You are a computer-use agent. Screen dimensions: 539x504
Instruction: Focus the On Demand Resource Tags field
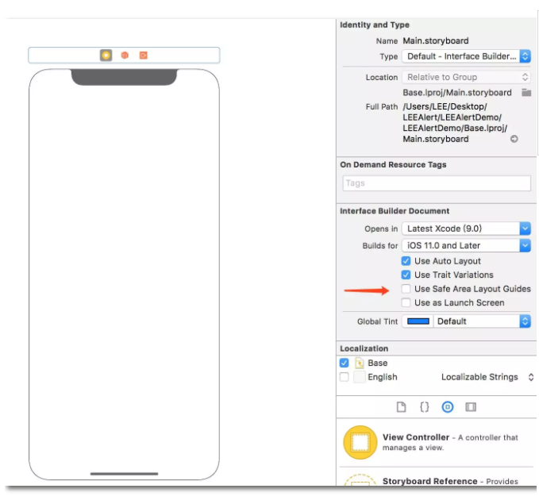pyautogui.click(x=437, y=183)
